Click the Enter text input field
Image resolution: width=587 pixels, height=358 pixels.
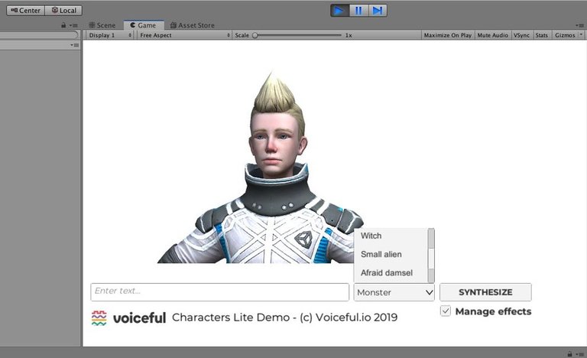(220, 291)
